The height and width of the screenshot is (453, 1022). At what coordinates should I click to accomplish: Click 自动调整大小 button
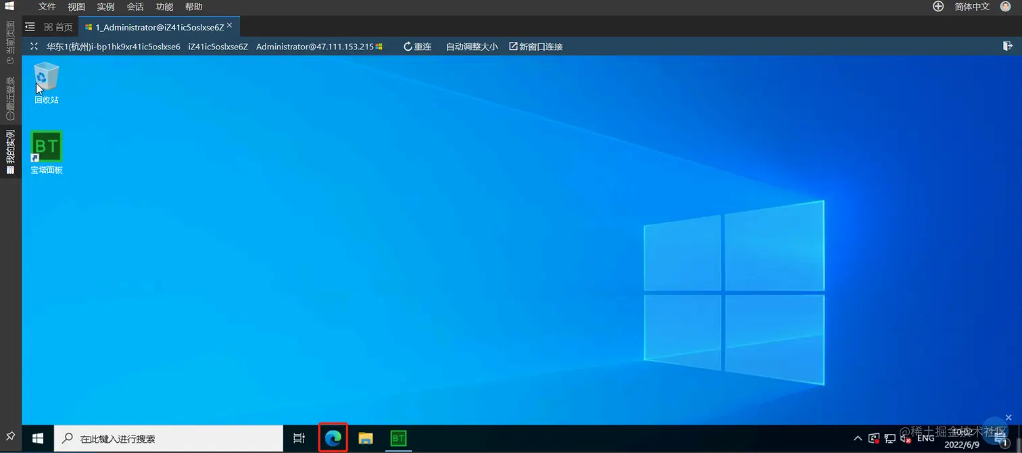pos(472,47)
